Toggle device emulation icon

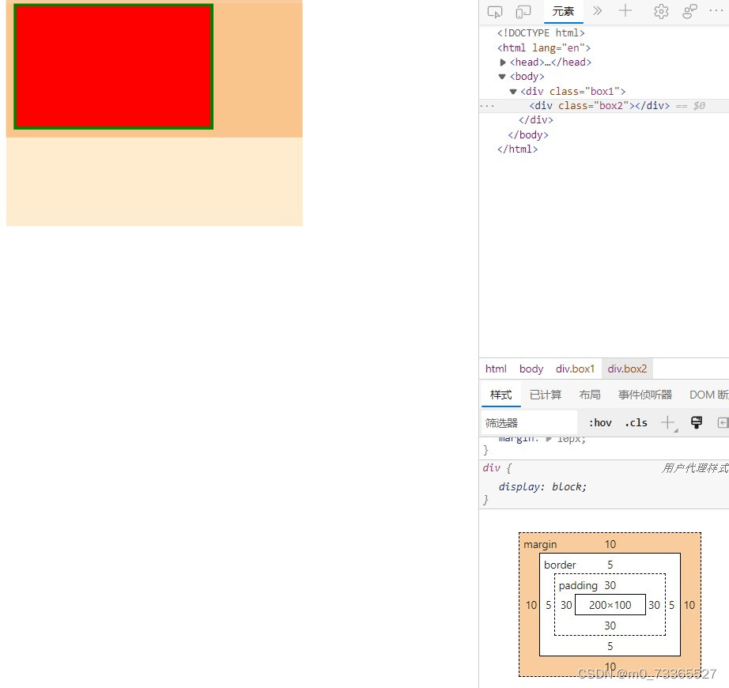click(x=523, y=12)
